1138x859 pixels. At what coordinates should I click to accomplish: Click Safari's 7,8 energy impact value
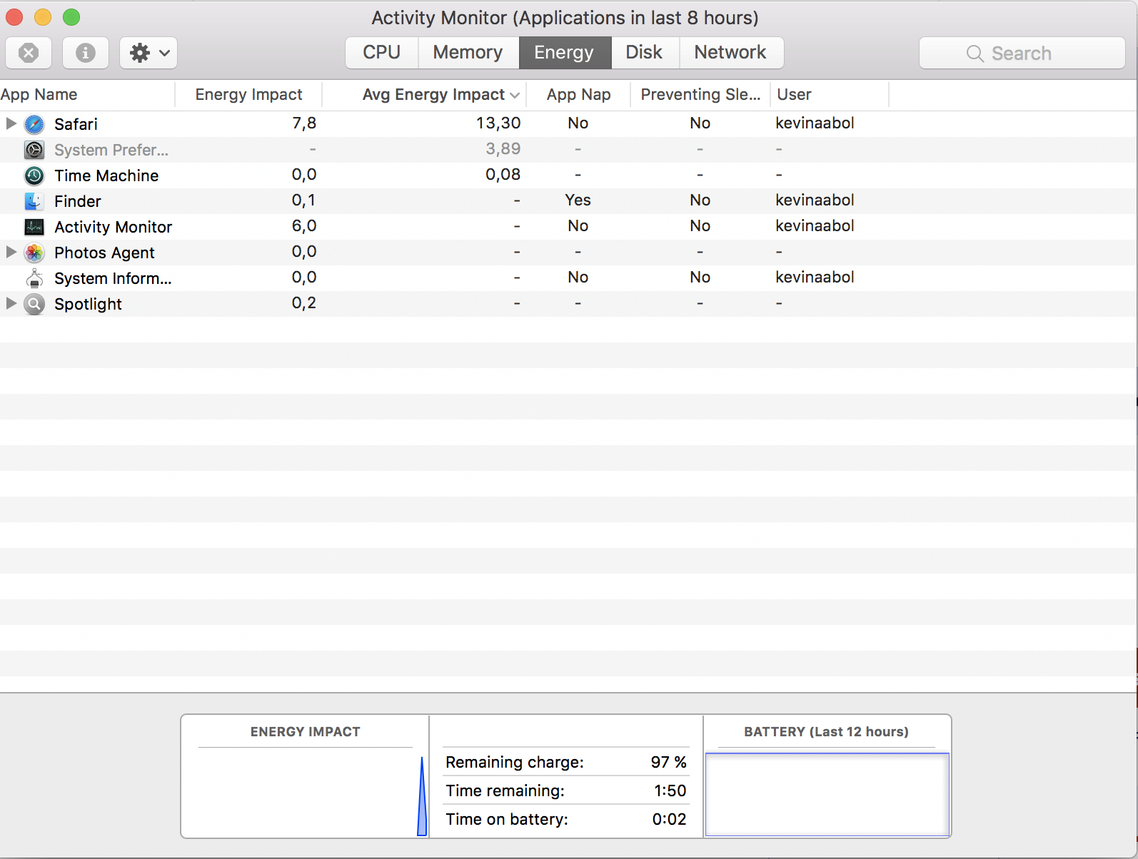pyautogui.click(x=304, y=123)
